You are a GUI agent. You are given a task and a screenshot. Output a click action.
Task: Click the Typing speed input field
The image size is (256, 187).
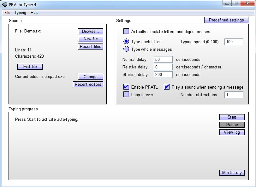234,42
